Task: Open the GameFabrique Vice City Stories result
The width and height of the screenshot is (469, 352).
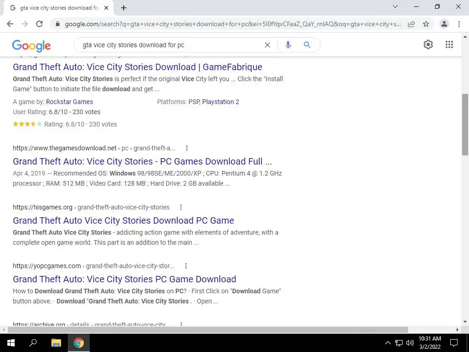Action: [x=137, y=67]
